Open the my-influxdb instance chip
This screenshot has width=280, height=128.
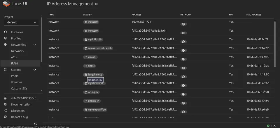93,39
